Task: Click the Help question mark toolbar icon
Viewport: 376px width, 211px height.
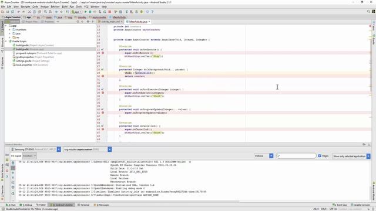Action: click(152, 12)
